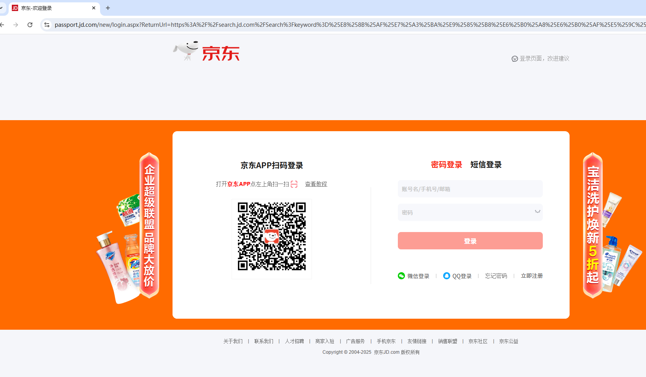The height and width of the screenshot is (377, 646).
Task: Click the WeChat login icon
Action: pos(401,276)
